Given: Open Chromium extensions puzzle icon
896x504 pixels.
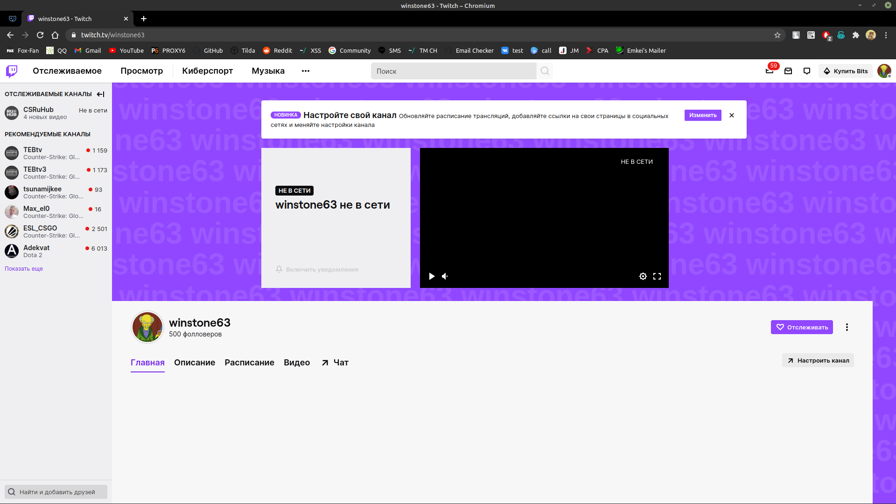Looking at the screenshot, I should 856,35.
